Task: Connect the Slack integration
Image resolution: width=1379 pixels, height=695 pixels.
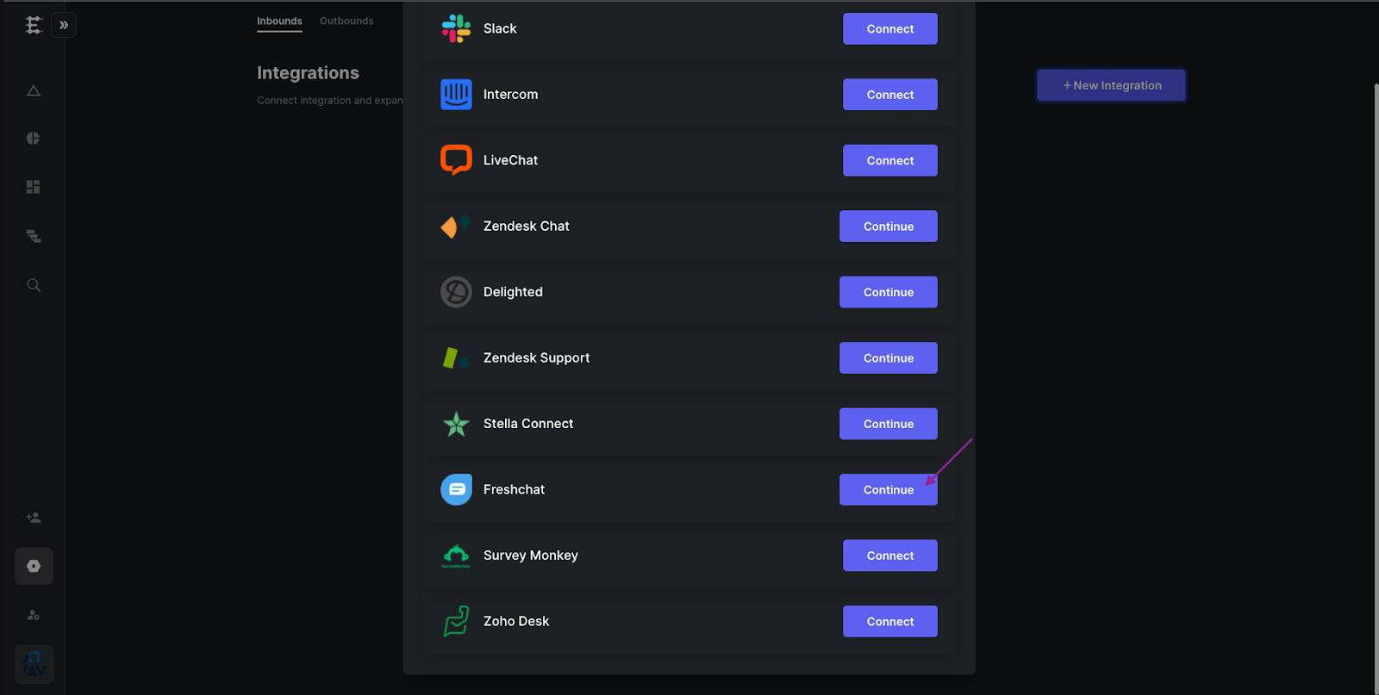Action: click(890, 28)
